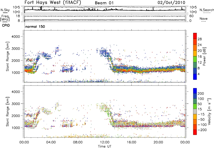This screenshot has height=148, width=214.
Task: Click the 'Fort Hays West (fitACF)' title
Action: tap(53, 2)
